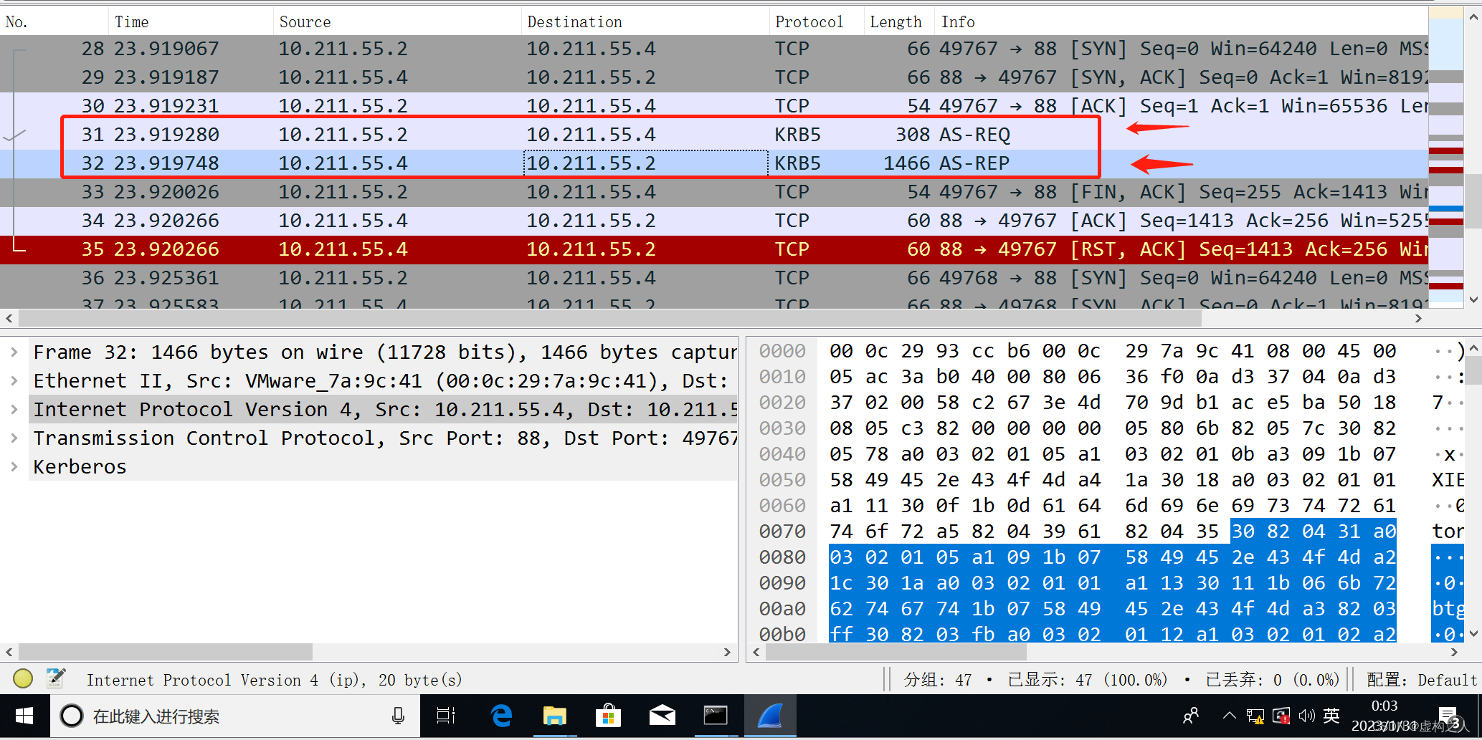
Task: Click the Info column header
Action: tap(1182, 21)
